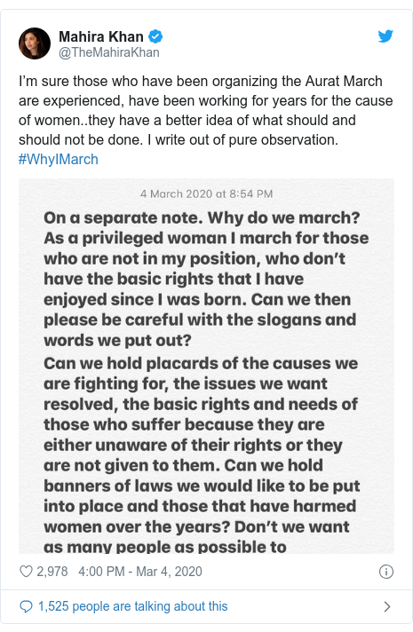This screenshot has height=632, width=413.
Task: Open Mahira Khan's profile picture
Action: click(x=35, y=43)
